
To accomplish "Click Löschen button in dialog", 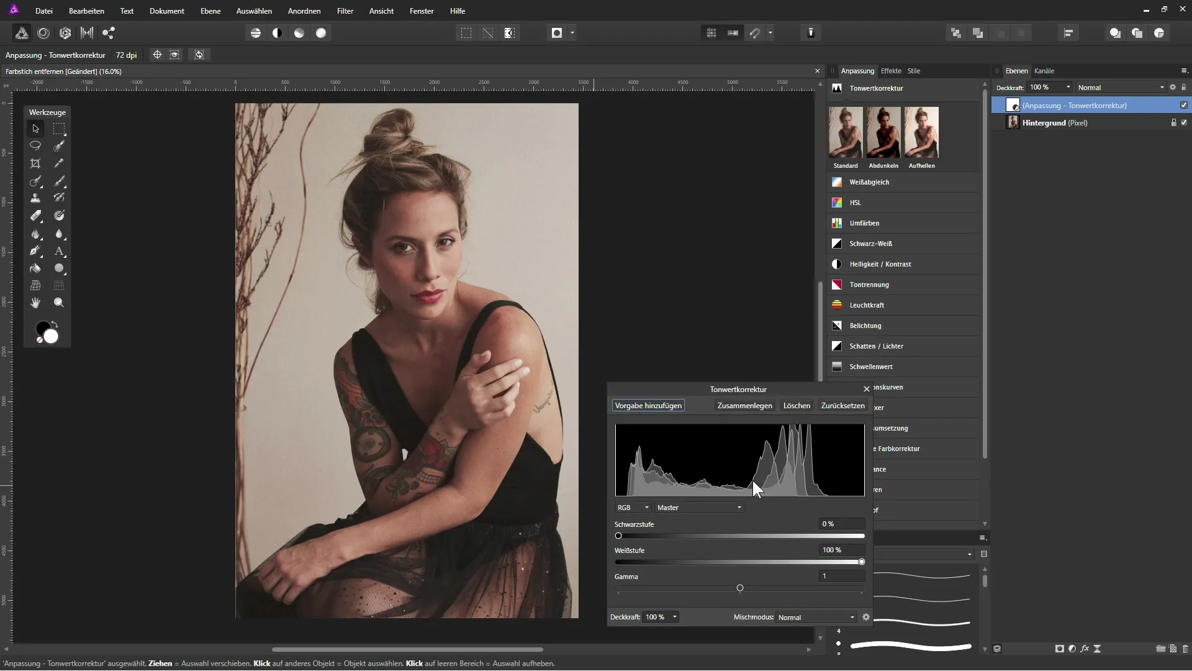I will point(797,406).
